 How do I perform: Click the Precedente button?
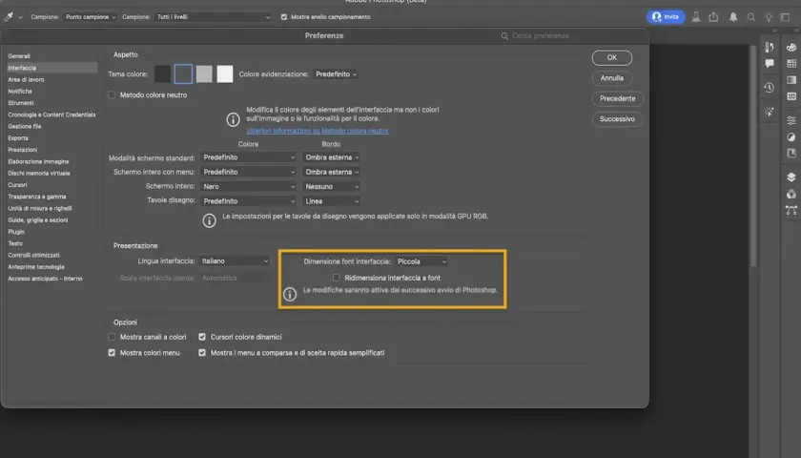click(618, 98)
